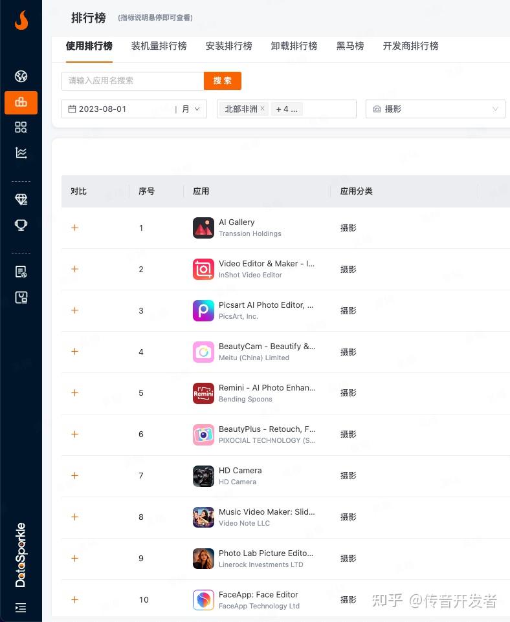Screen dimensions: 510x622
Task: Click the calendar icon in date field
Action: click(x=72, y=109)
